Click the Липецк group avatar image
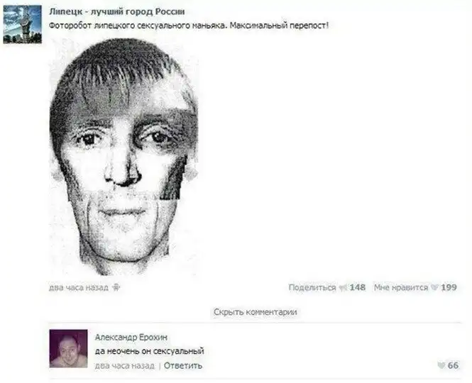The image size is (472, 383). pyautogui.click(x=22, y=24)
